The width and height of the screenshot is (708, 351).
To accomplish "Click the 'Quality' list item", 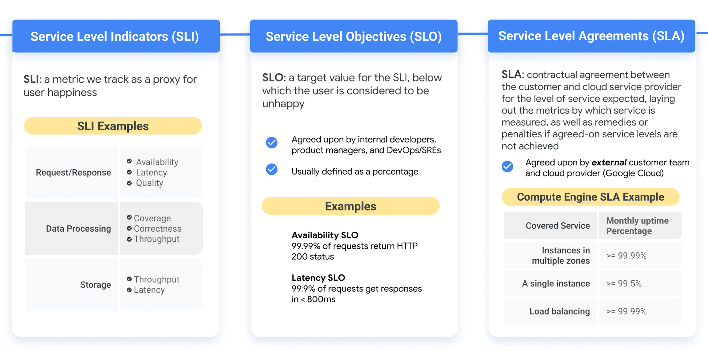I will 149,183.
